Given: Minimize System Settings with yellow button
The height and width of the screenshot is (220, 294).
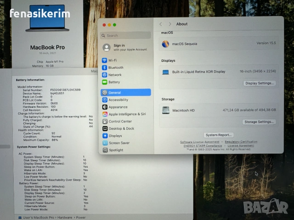Looking at the screenshot, I should [109, 25].
